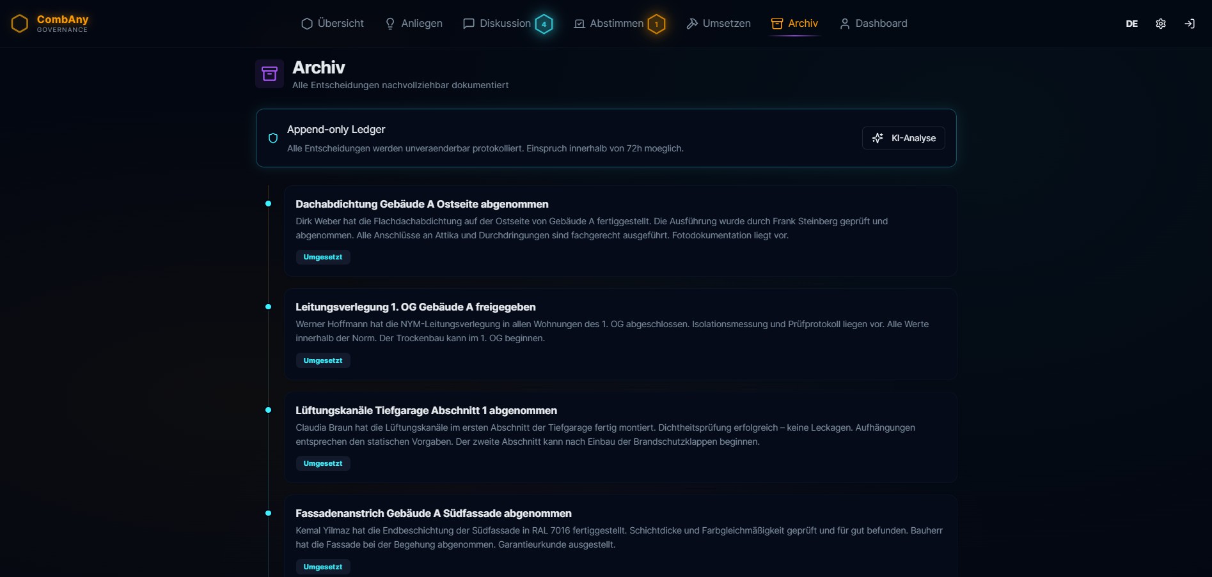Open the Fassadenanstrich Gebäude A Südfassade entry
Image resolution: width=1212 pixels, height=577 pixels.
(x=620, y=537)
